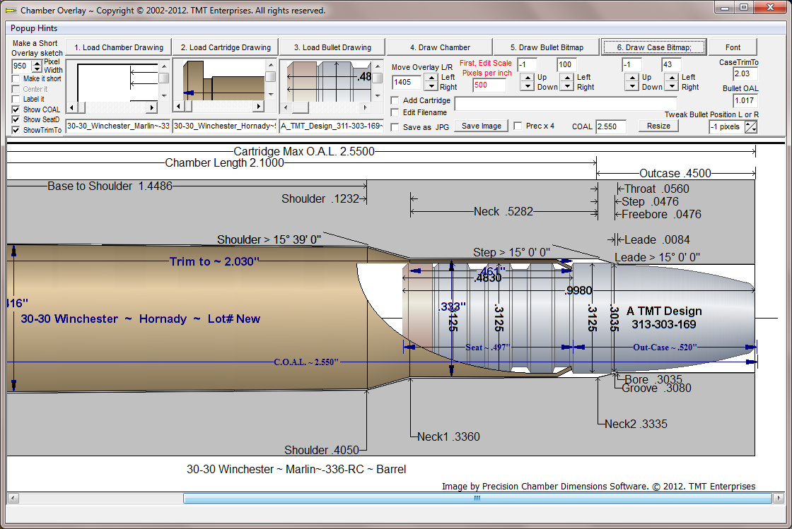Click bullet preview scroll-down arrow
Viewport: 792px width, 529px height.
[x=378, y=96]
